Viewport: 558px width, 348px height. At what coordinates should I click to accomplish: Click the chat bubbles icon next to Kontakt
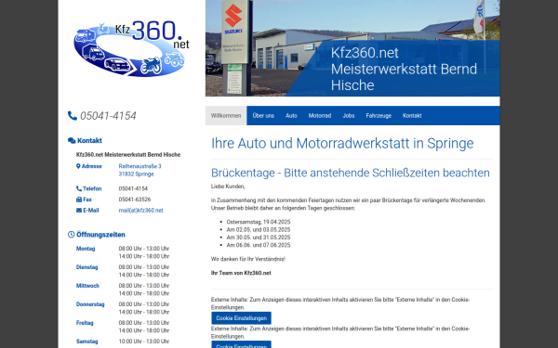[72, 141]
